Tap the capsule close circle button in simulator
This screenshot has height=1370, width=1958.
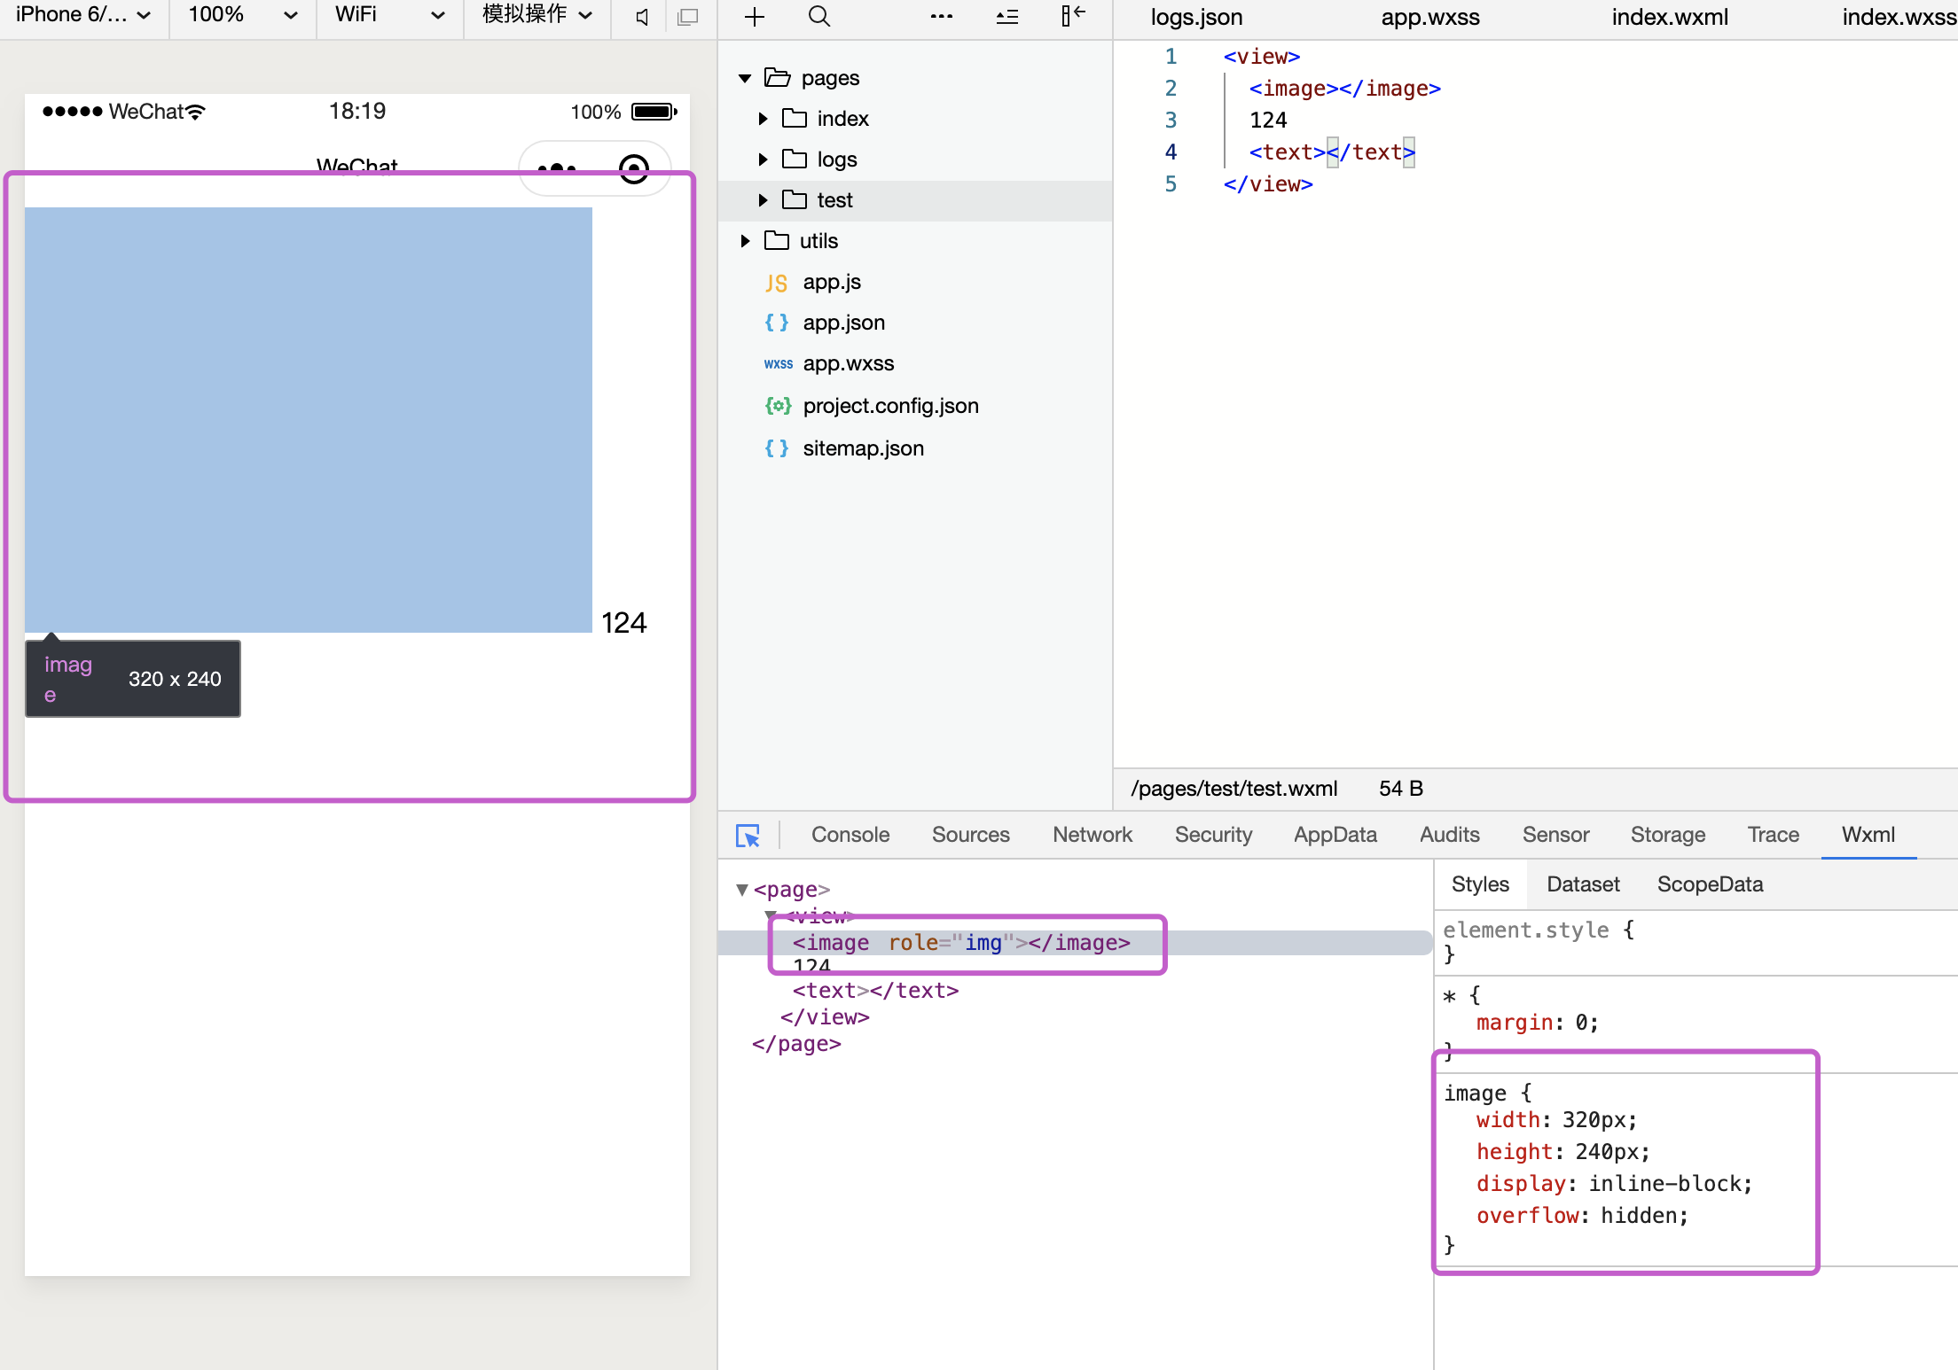click(633, 168)
